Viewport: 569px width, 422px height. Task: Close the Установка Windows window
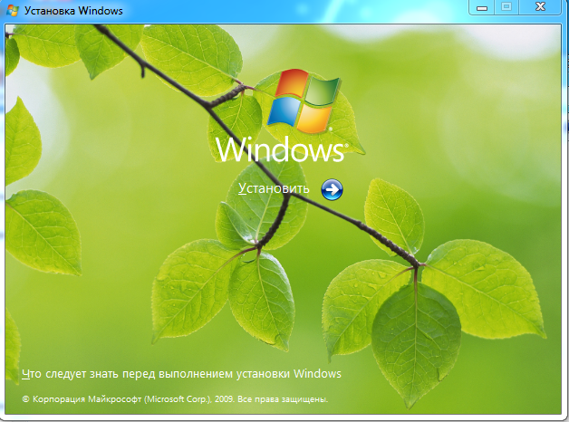click(x=540, y=7)
